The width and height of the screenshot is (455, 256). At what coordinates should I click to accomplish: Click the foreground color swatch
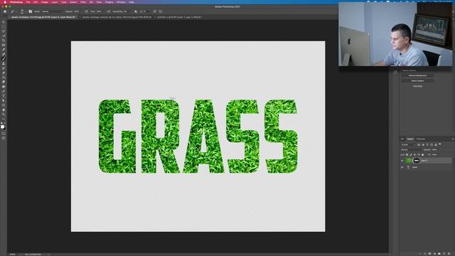pyautogui.click(x=2, y=127)
